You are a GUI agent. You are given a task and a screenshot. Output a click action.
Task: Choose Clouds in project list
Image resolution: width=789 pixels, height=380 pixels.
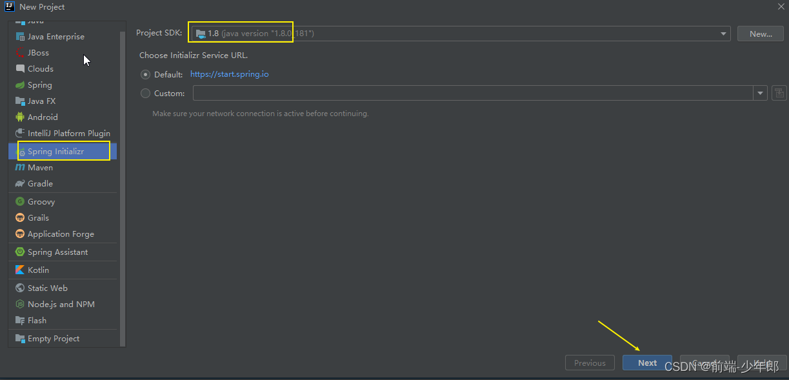click(63, 69)
